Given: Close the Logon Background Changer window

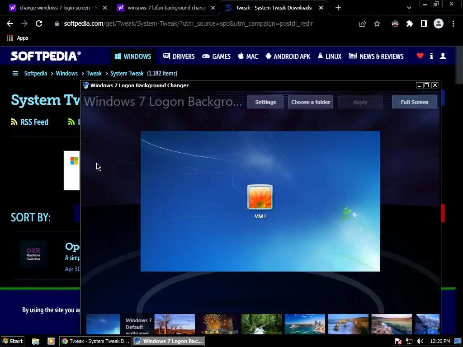Looking at the screenshot, I should point(435,85).
